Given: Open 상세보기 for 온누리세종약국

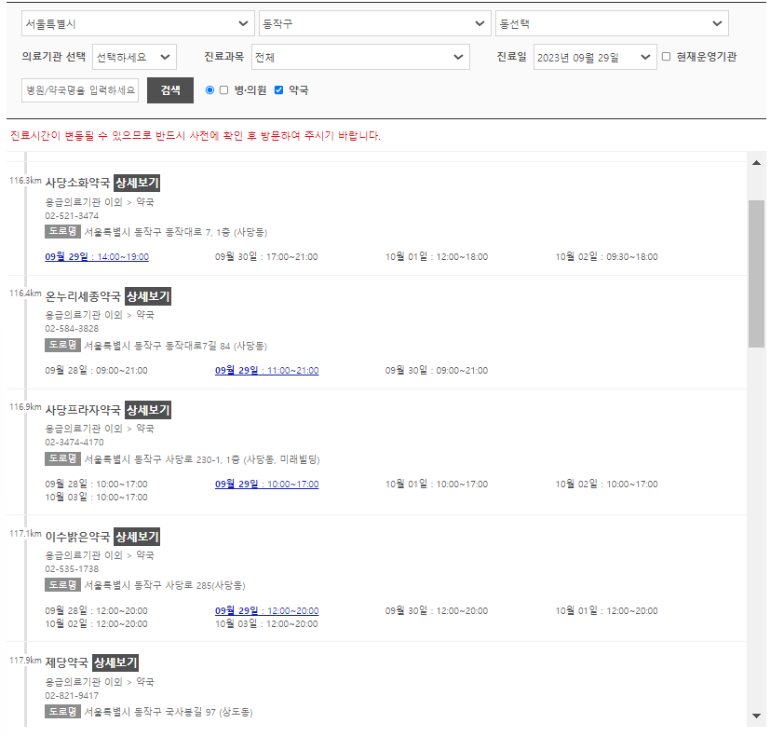Looking at the screenshot, I should [x=148, y=296].
